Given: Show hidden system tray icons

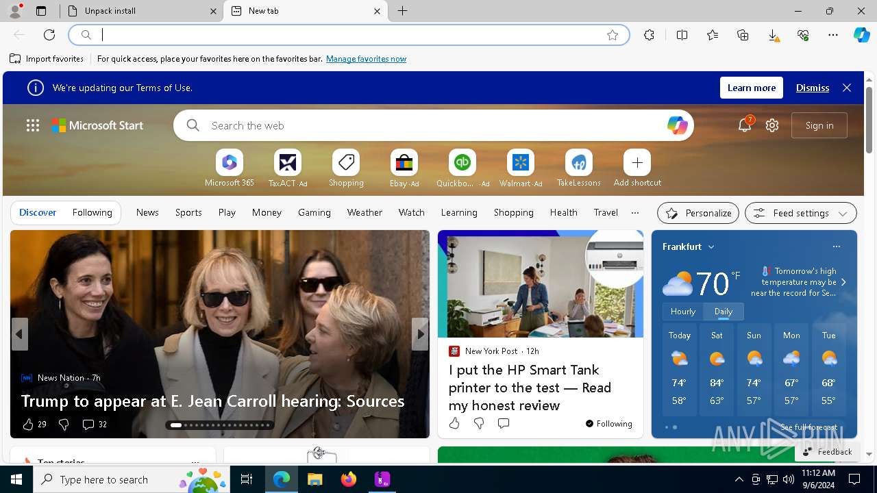Looking at the screenshot, I should click(739, 479).
